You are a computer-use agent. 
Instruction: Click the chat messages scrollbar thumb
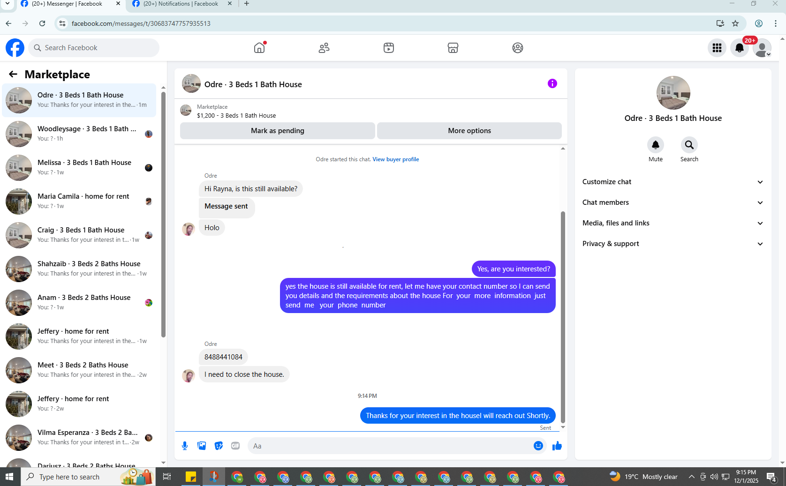(563, 317)
